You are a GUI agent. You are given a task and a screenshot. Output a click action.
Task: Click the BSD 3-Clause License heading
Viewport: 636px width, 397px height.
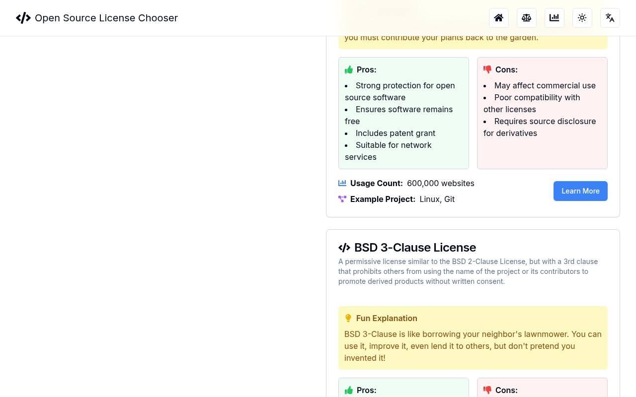point(415,247)
